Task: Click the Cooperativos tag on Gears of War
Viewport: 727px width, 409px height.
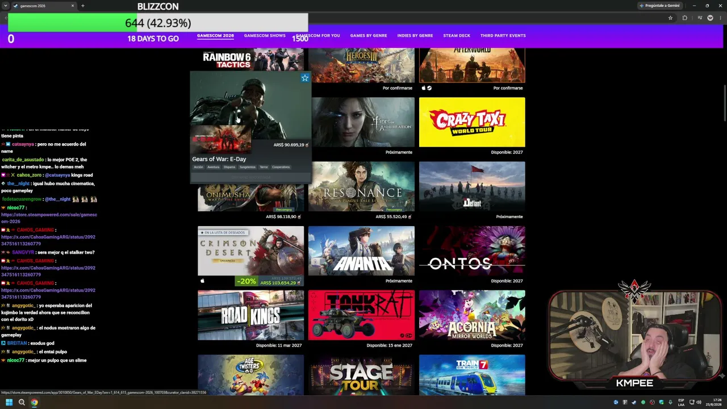Action: click(281, 167)
